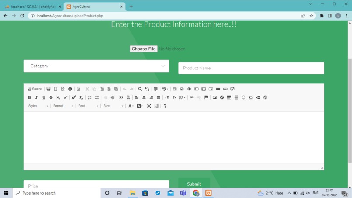
Task: Align text left in editor
Action: [137, 97]
